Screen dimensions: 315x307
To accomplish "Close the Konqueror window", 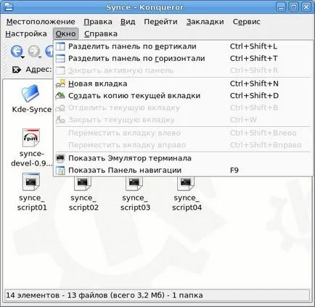I will click(x=306, y=7).
